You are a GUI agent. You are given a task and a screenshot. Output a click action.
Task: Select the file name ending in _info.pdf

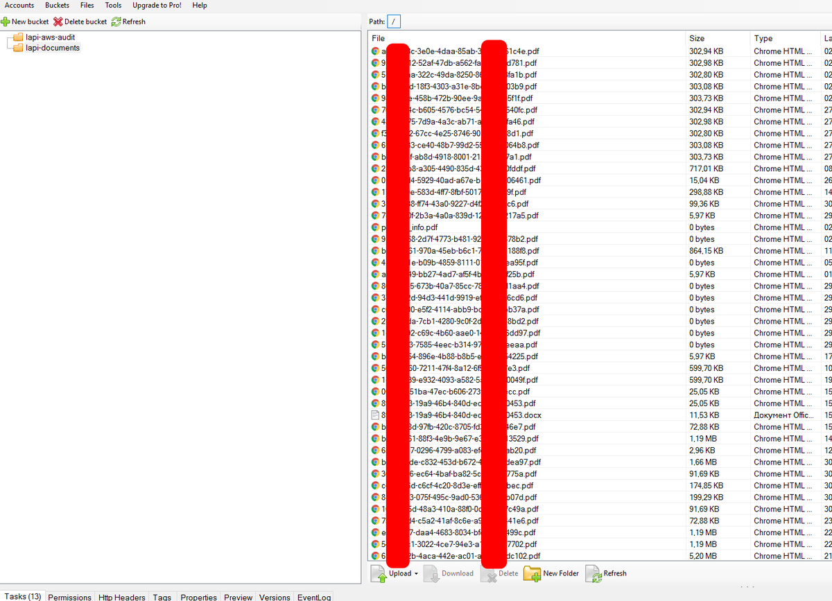(x=410, y=227)
